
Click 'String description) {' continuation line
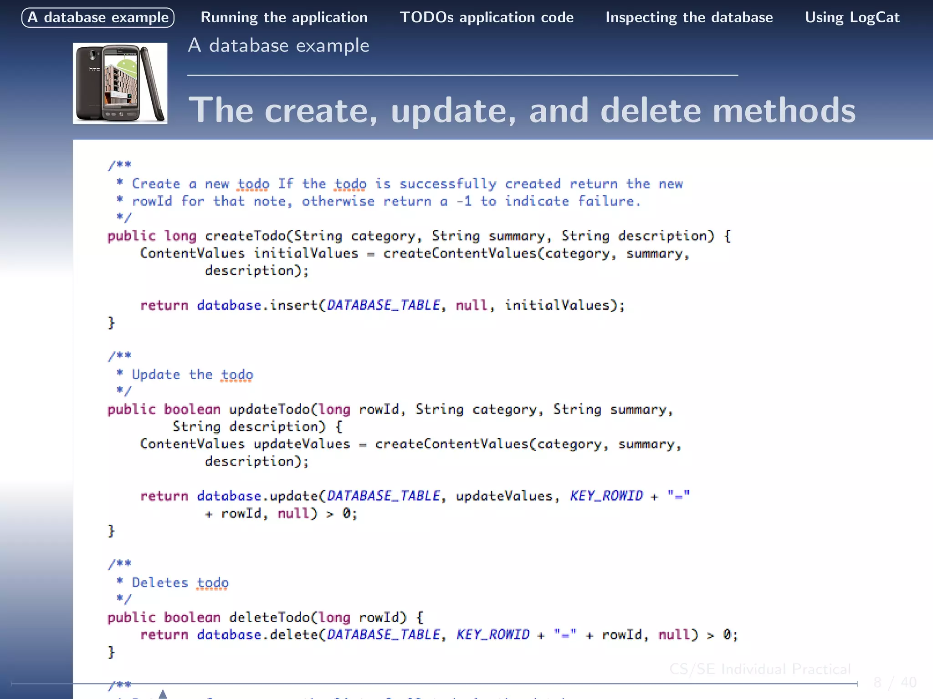[257, 427]
